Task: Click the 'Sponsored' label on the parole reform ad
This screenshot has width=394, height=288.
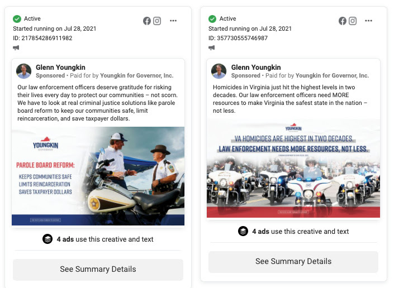Action: pyautogui.click(x=50, y=75)
